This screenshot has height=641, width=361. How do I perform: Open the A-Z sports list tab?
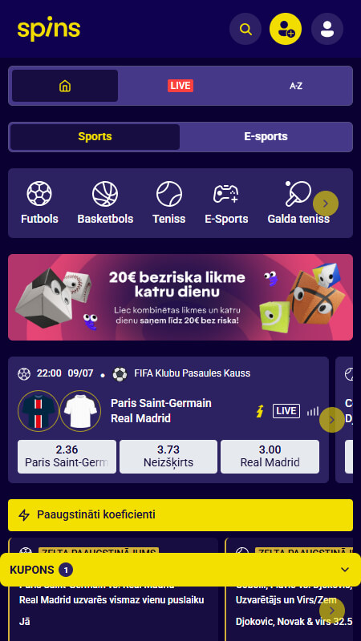coord(295,86)
